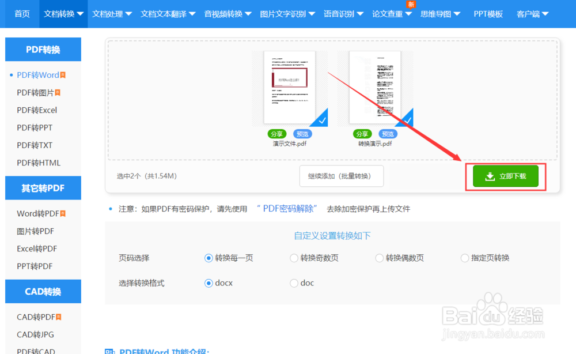Click the 继续添加(批量转换) button
Image resolution: width=576 pixels, height=354 pixels.
pyautogui.click(x=341, y=176)
